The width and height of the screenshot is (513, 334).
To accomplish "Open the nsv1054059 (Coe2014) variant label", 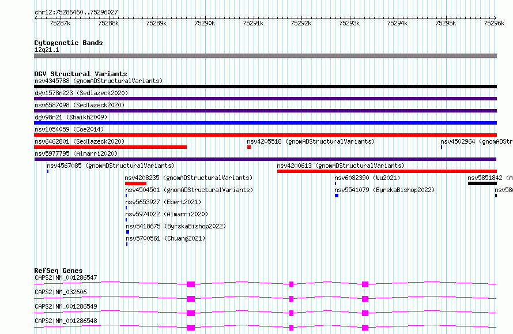I will click(x=69, y=129).
